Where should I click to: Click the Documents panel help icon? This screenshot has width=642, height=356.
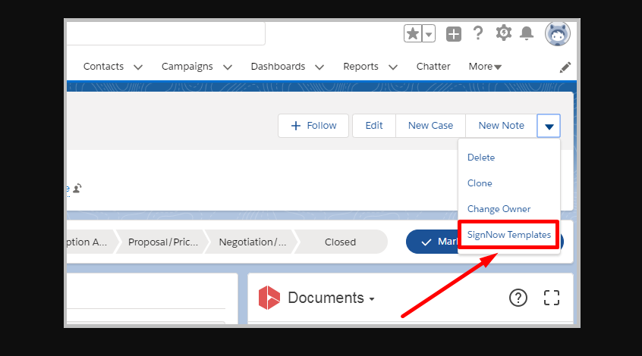tap(518, 298)
